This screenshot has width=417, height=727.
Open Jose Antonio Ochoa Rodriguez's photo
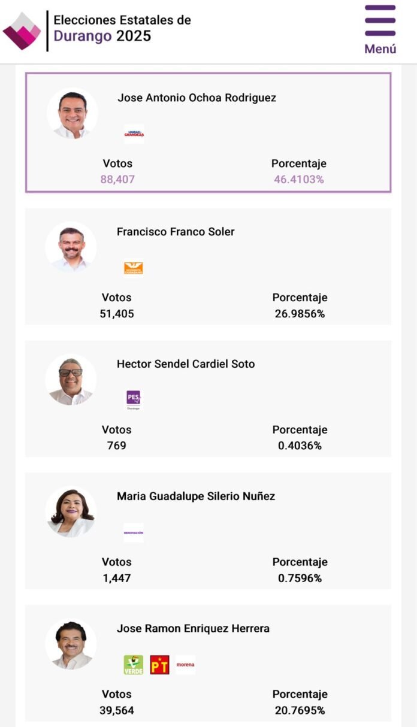pyautogui.click(x=72, y=114)
